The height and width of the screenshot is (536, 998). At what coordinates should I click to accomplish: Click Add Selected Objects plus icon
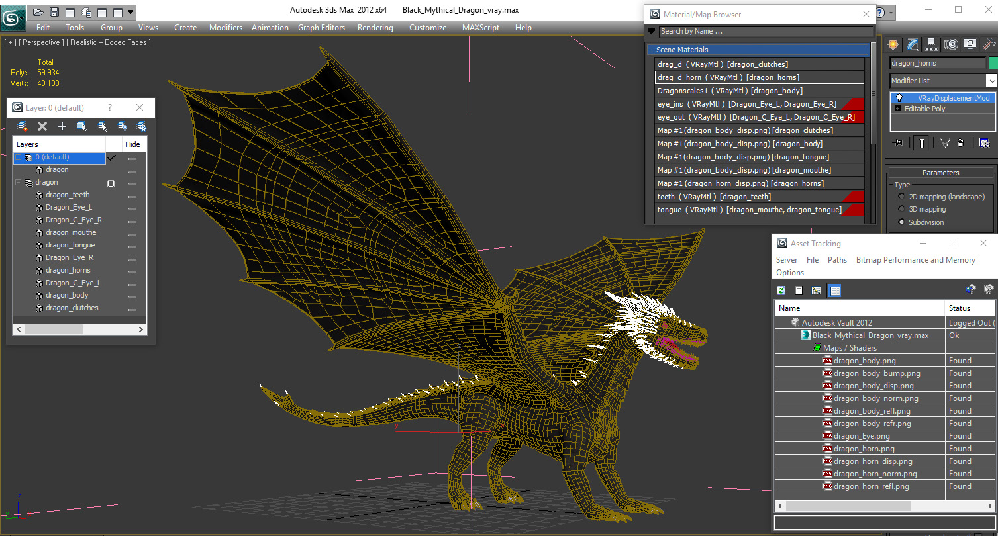(x=62, y=126)
